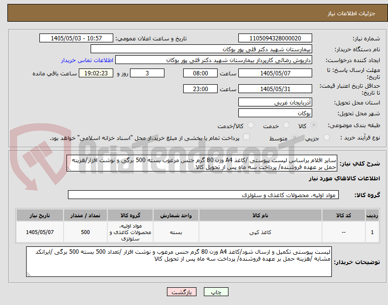
Task: Click the response deadline date 1405/05/07 field
Action: (275, 73)
